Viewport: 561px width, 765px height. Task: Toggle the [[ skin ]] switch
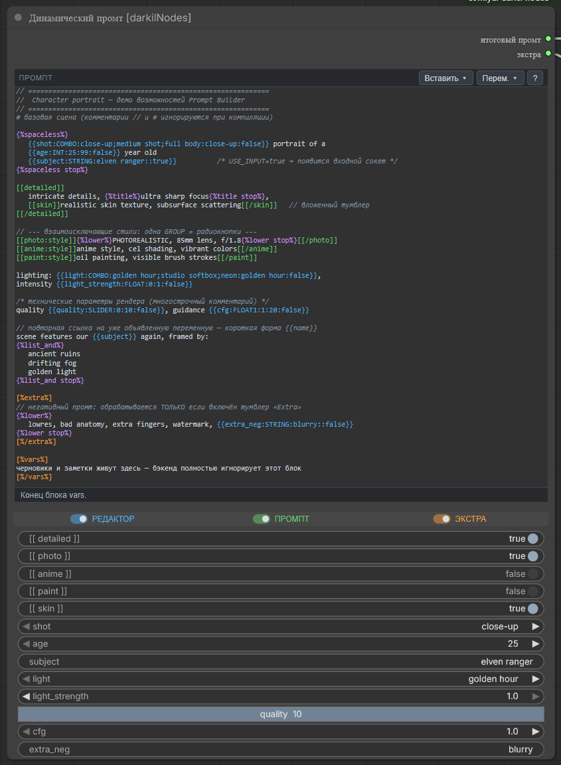[281, 608]
